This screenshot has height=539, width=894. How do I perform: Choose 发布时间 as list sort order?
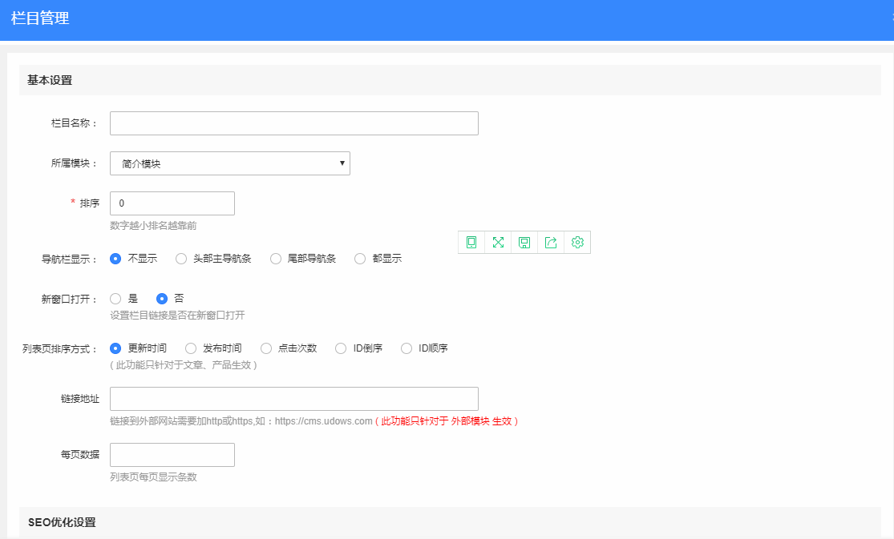click(191, 348)
